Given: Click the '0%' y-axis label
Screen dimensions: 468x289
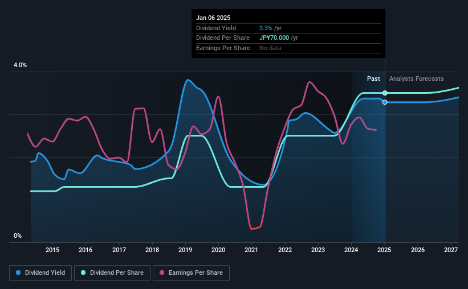Looking at the screenshot, I should click(18, 236).
